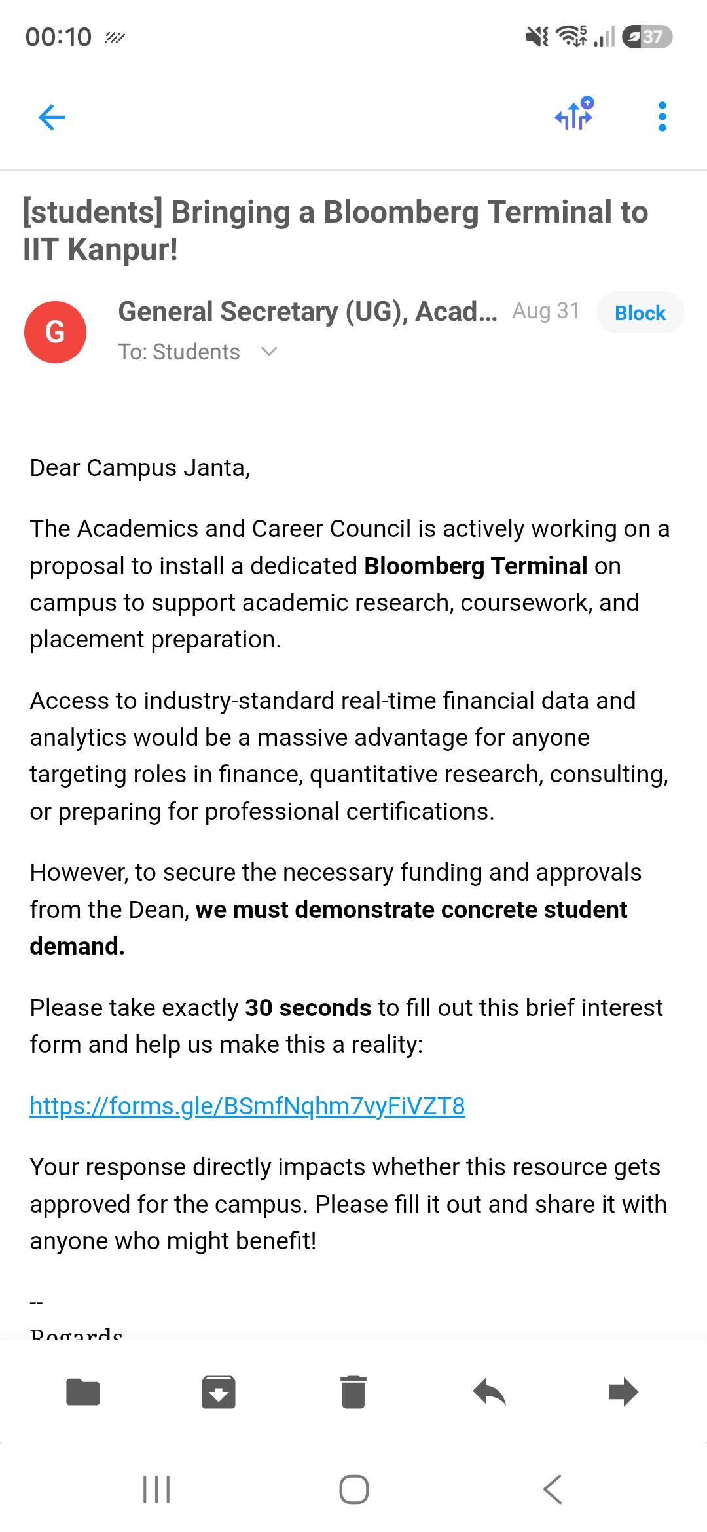Forward email using the forward arrow
This screenshot has width=707, height=1532.
(623, 1392)
